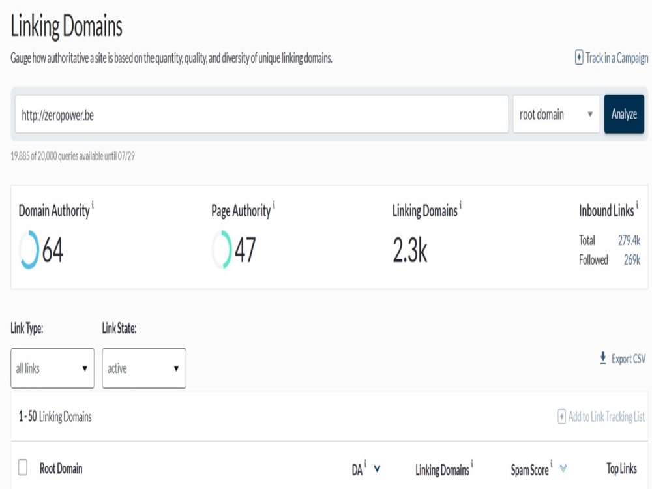
Task: Open the Link Type all links dropdown
Action: [52, 368]
